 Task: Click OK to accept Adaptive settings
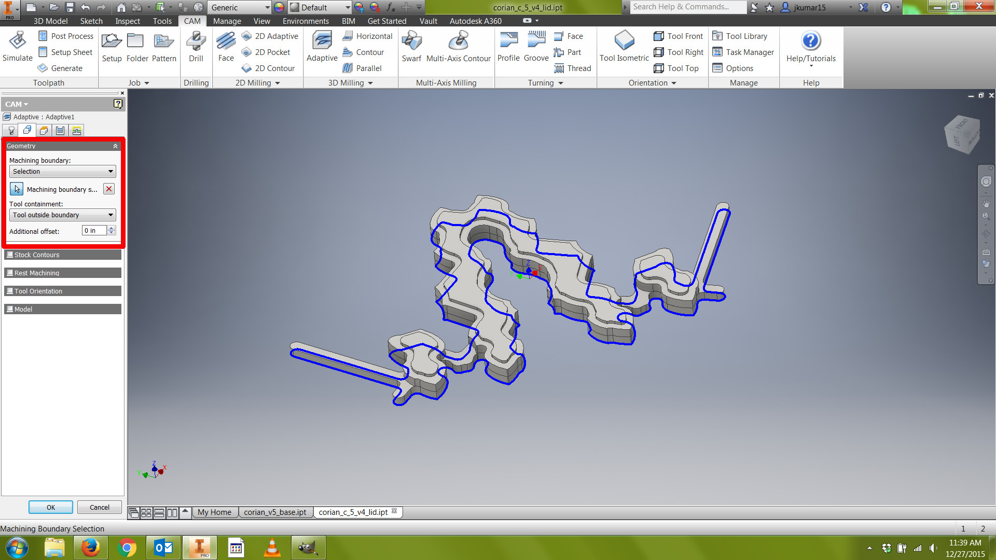(51, 507)
